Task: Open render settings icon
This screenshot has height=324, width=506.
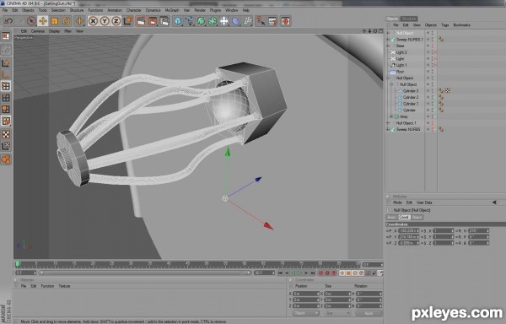Action: pyautogui.click(x=164, y=21)
